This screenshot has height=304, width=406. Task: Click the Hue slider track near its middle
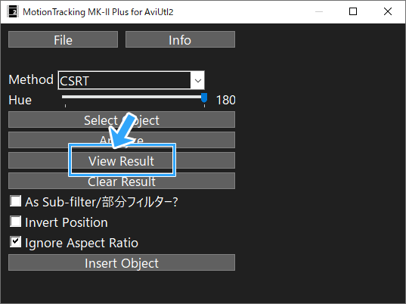coord(133,97)
